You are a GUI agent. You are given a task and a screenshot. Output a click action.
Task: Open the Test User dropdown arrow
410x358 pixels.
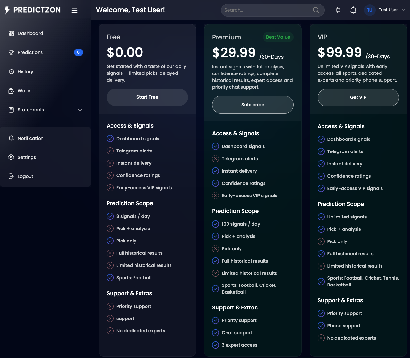coord(404,10)
